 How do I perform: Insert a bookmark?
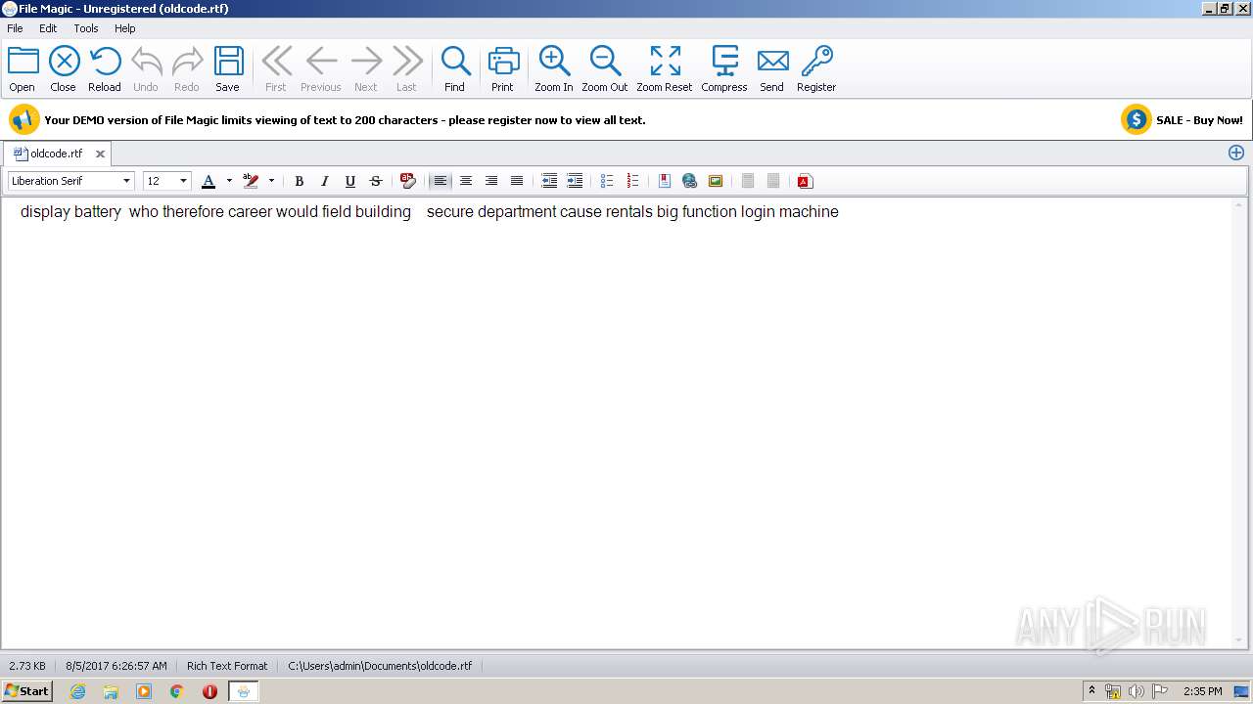(665, 181)
